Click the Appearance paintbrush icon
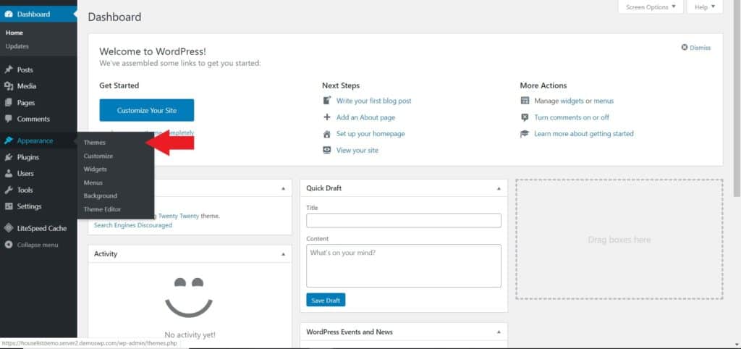The width and height of the screenshot is (741, 349). (9, 140)
